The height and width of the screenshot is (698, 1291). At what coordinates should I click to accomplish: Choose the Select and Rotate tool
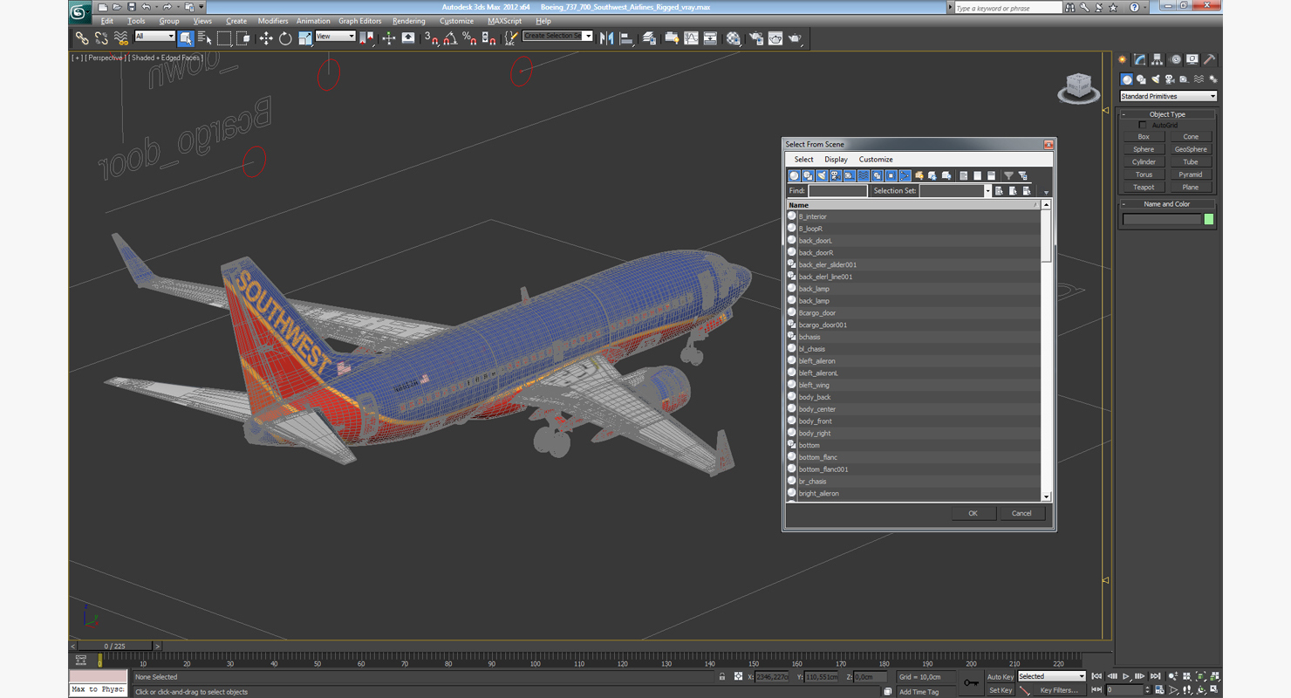pos(285,38)
